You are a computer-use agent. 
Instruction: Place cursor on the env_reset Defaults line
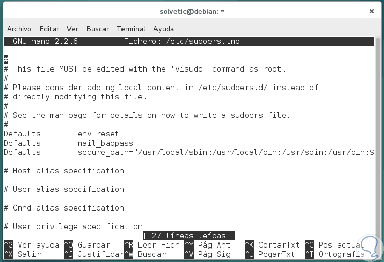[61, 134]
